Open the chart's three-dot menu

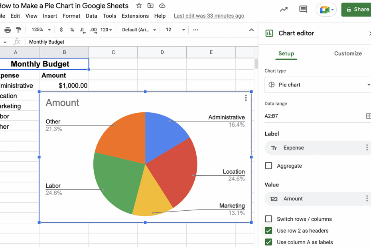pos(246,98)
